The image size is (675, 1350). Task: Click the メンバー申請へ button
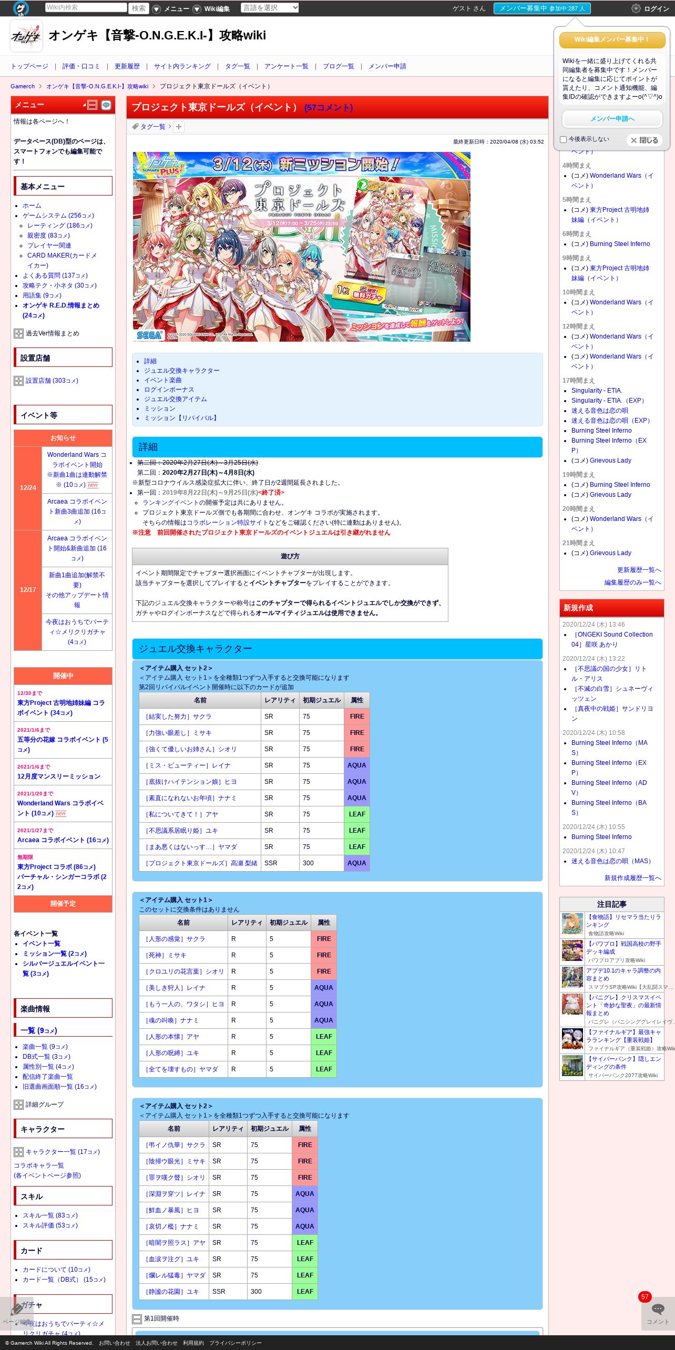click(x=612, y=119)
